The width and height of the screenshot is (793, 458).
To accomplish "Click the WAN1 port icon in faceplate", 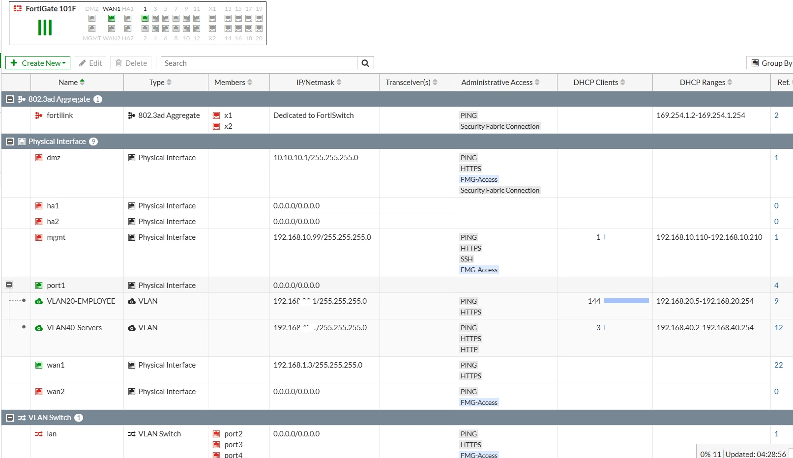I will coord(112,18).
